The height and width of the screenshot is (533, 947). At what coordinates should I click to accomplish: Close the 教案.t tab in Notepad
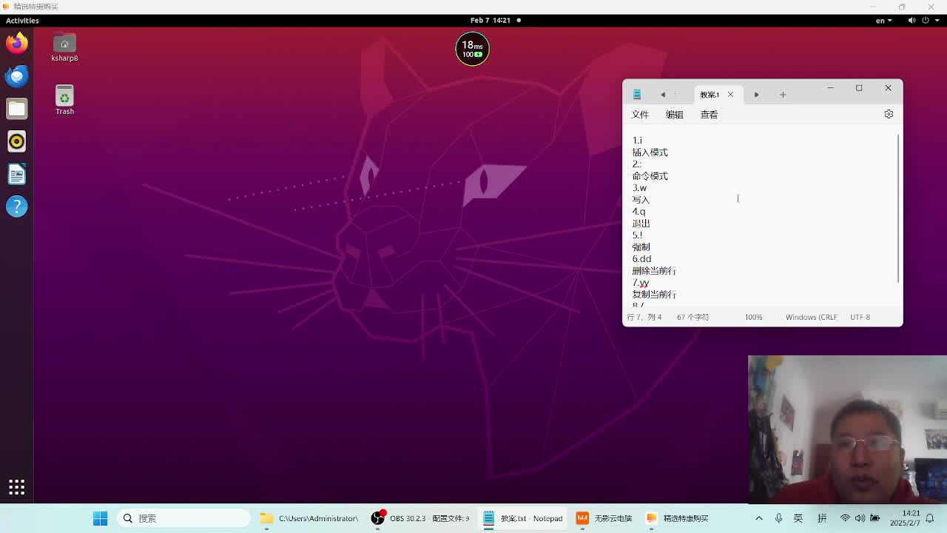[730, 94]
